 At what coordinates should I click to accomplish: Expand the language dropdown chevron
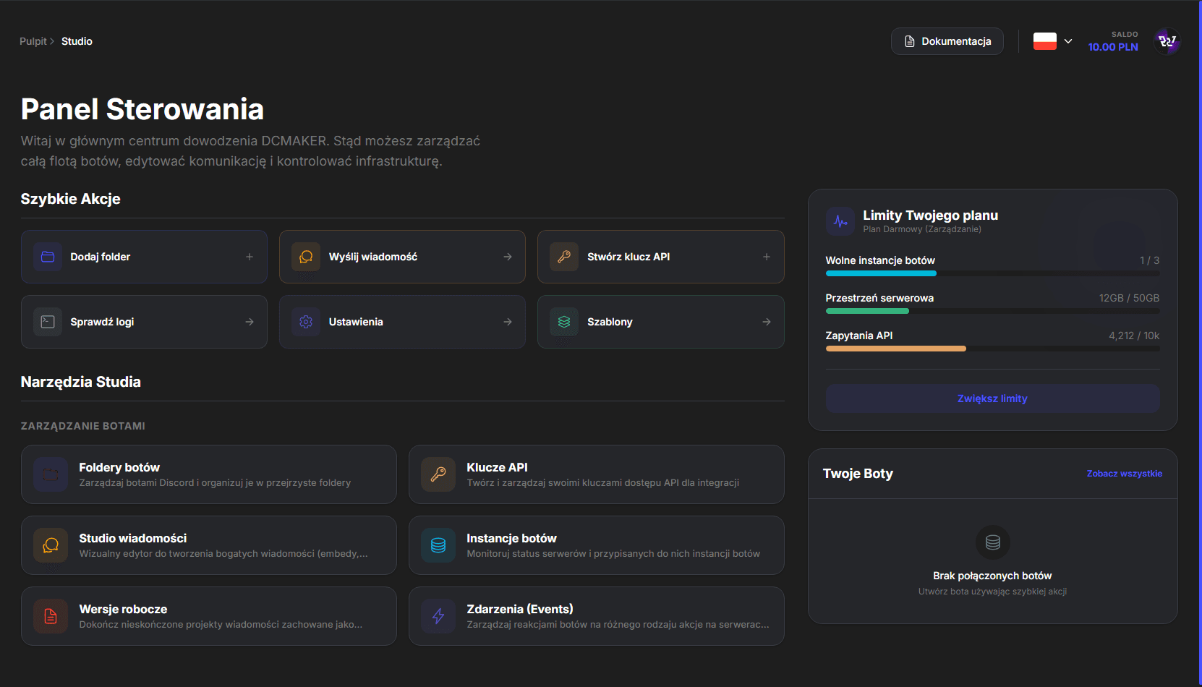[x=1068, y=41]
